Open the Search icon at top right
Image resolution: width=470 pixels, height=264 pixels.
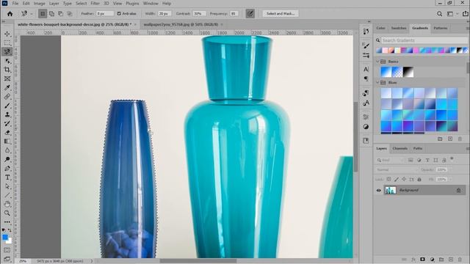click(x=439, y=14)
